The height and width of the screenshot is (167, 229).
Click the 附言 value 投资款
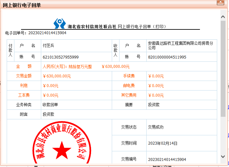[x=48, y=114]
